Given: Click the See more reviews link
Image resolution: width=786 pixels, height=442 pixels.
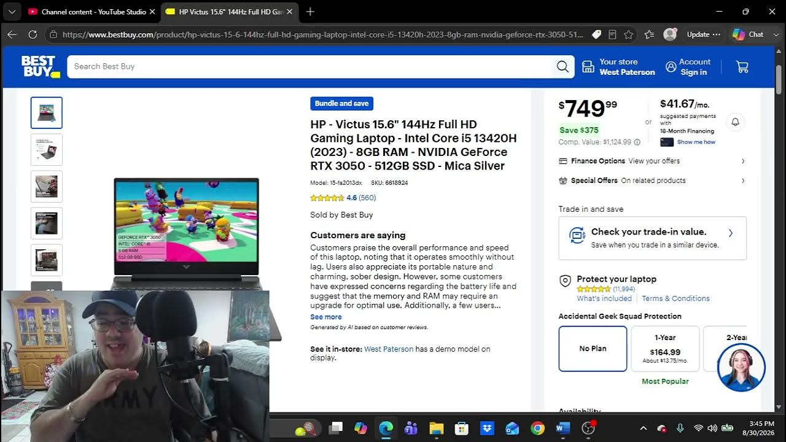Looking at the screenshot, I should tap(326, 317).
